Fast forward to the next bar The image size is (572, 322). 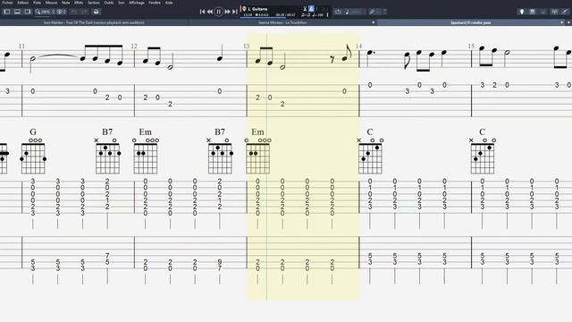point(227,12)
